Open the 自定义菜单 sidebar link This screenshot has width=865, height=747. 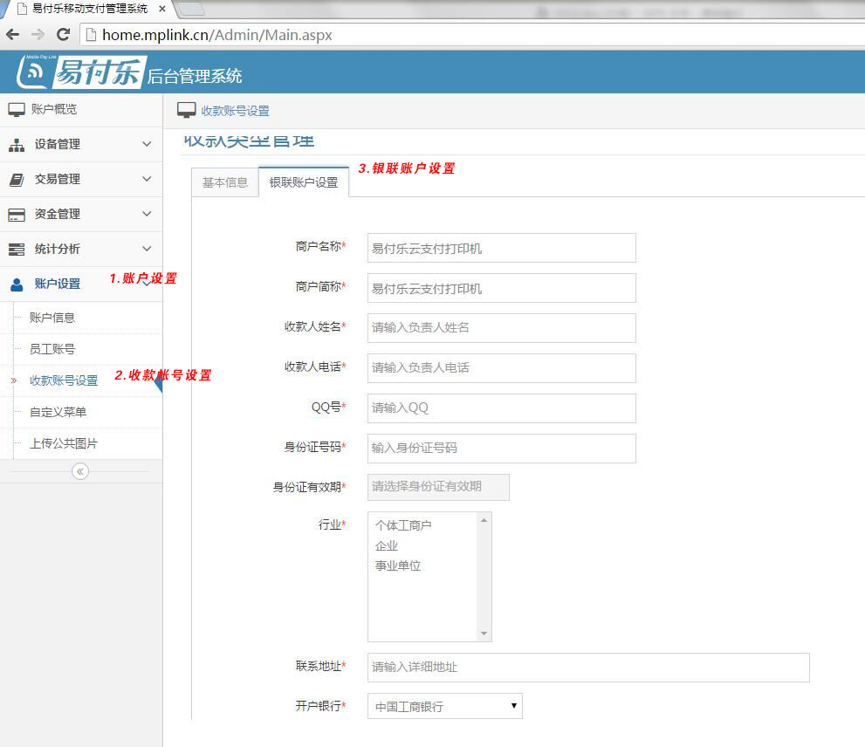pyautogui.click(x=58, y=412)
